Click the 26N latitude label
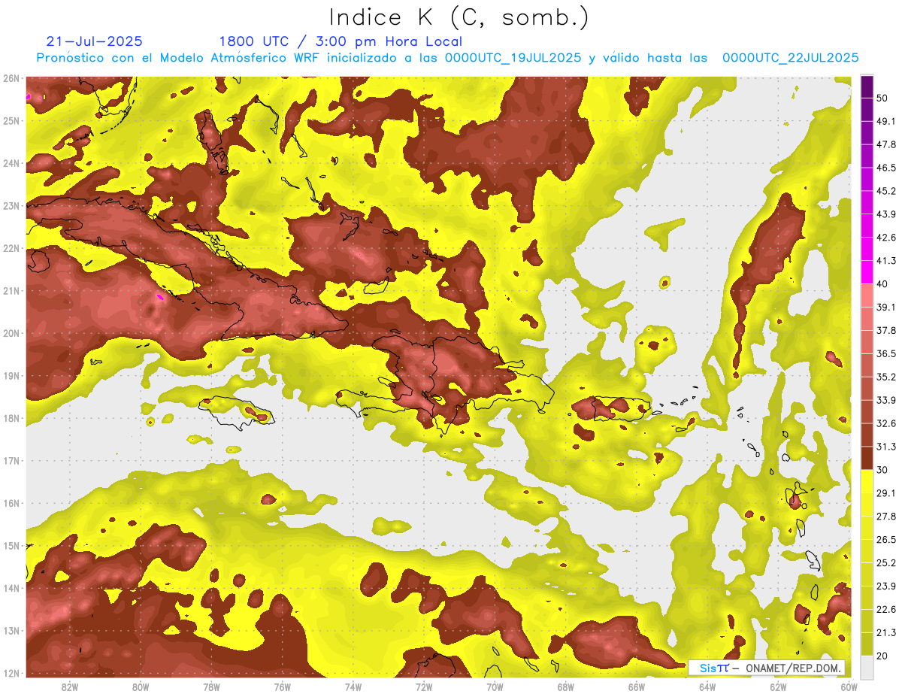902x697 pixels. (11, 78)
